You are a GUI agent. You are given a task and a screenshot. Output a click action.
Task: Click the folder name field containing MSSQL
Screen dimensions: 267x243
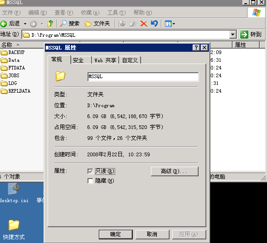[x=143, y=77]
